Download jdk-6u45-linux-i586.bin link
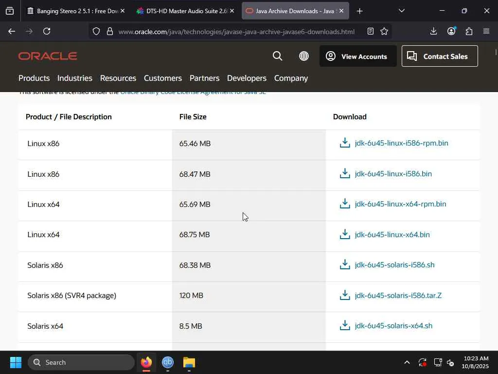 393,174
